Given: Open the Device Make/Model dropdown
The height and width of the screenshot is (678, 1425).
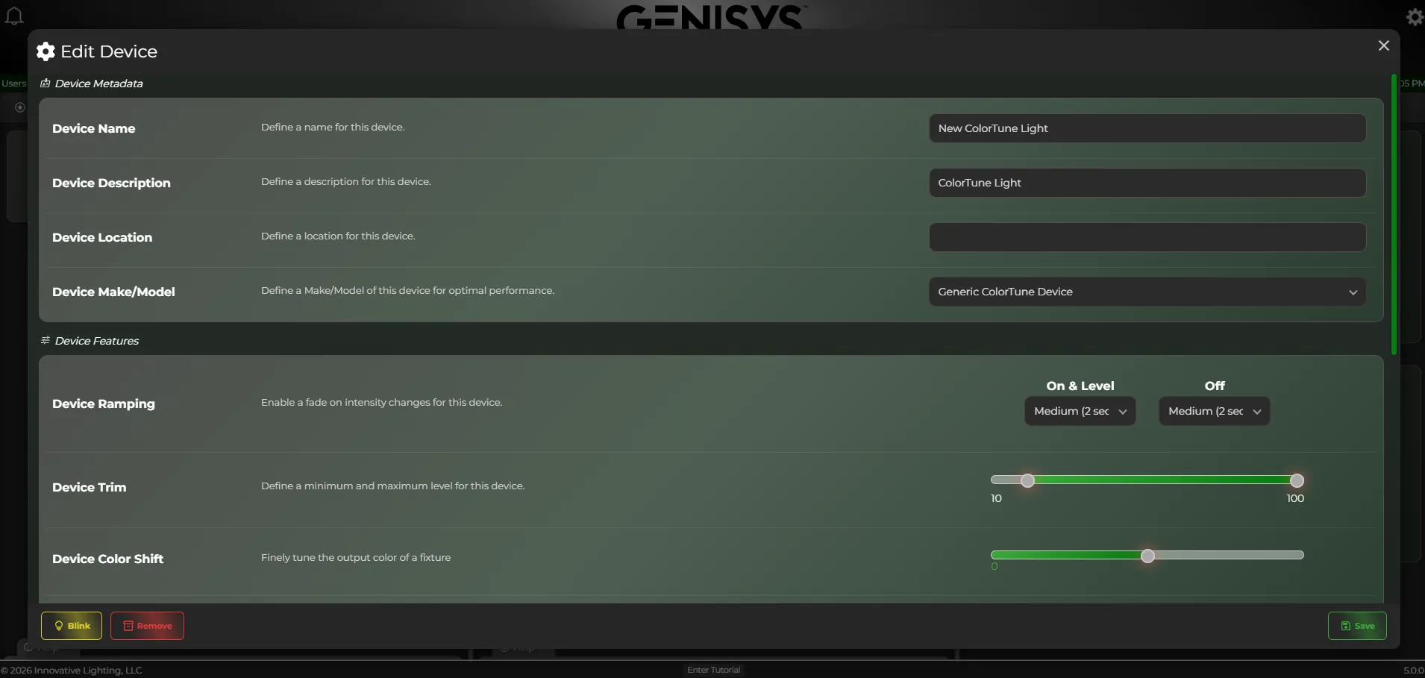Looking at the screenshot, I should [x=1147, y=292].
